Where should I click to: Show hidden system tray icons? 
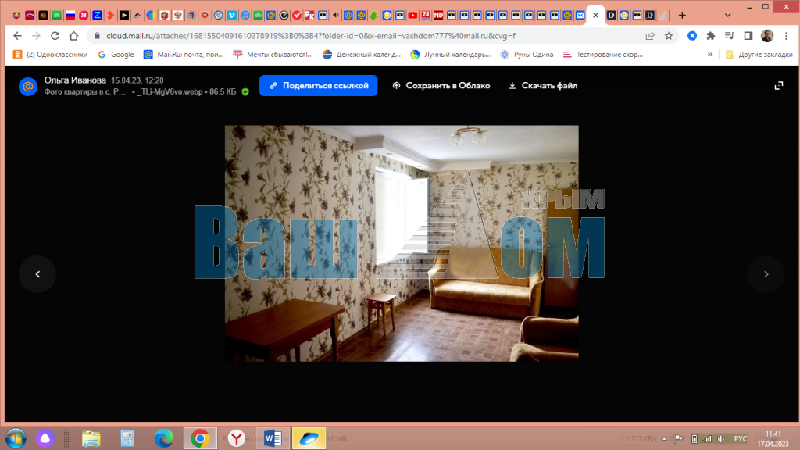[x=664, y=439]
